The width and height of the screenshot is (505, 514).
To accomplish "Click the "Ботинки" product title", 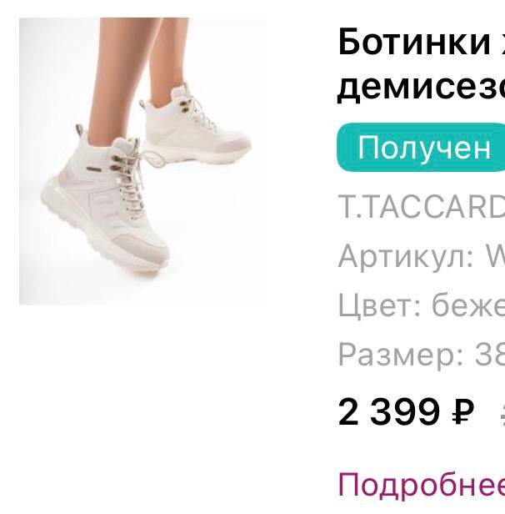I will pos(413,42).
